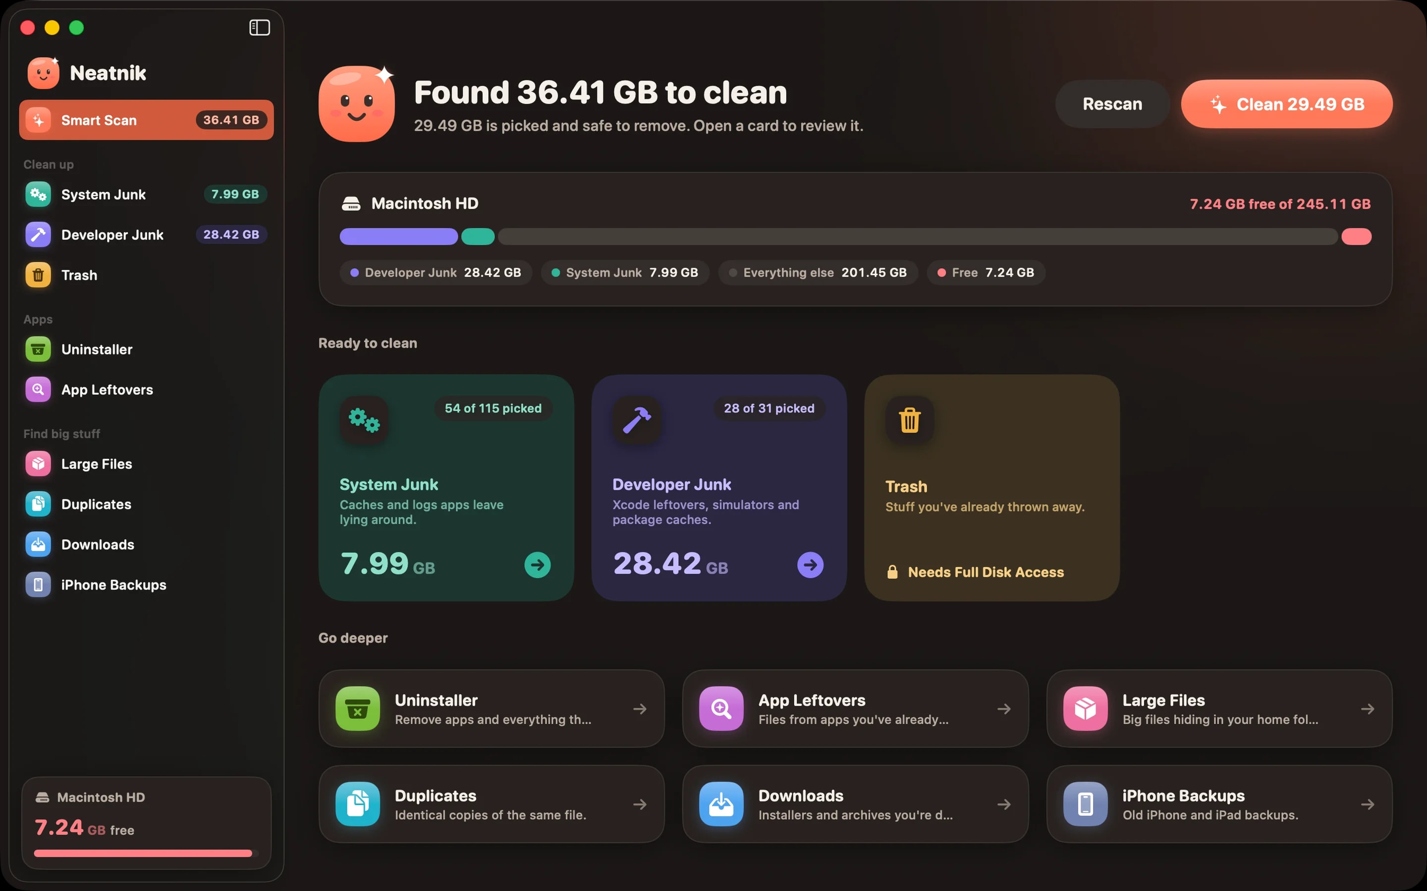The height and width of the screenshot is (891, 1427).
Task: Click the Uninstaller card green icon
Action: [357, 708]
